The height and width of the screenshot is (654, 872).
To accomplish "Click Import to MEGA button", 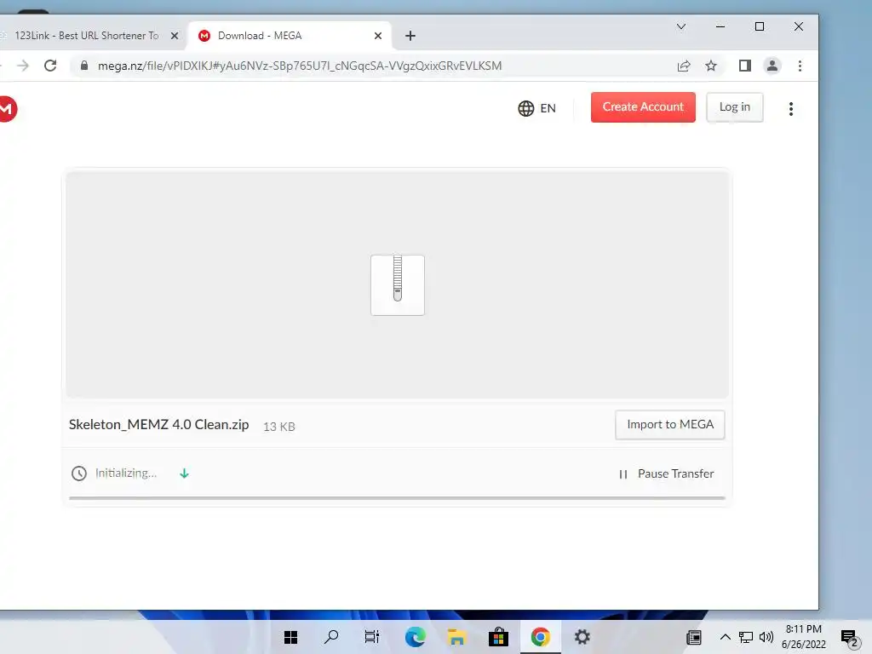I will pyautogui.click(x=670, y=424).
